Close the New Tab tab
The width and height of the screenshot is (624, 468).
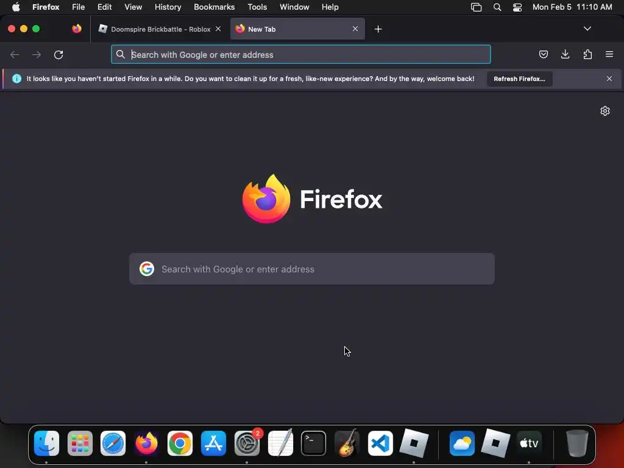[355, 29]
